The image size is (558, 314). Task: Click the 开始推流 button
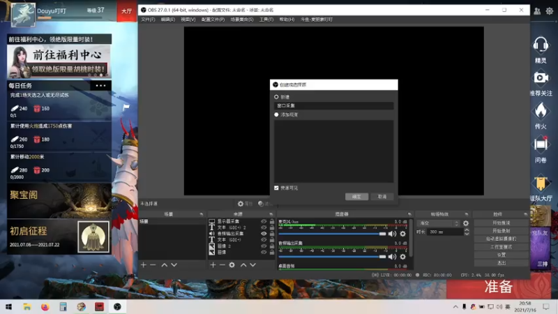pos(501,223)
